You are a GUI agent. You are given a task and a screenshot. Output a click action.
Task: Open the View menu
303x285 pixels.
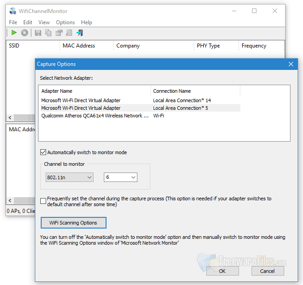(x=44, y=22)
